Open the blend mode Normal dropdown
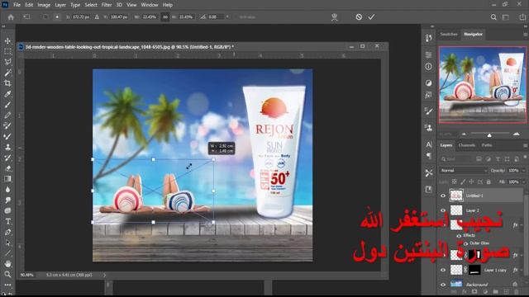The width and height of the screenshot is (529, 297). click(x=463, y=171)
